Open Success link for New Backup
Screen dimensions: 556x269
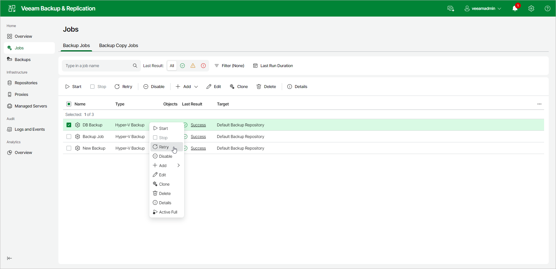(198, 148)
